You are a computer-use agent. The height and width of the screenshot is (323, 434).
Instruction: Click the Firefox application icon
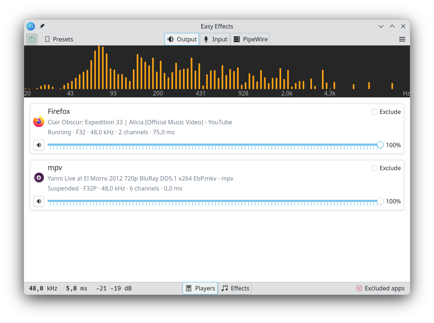39,121
